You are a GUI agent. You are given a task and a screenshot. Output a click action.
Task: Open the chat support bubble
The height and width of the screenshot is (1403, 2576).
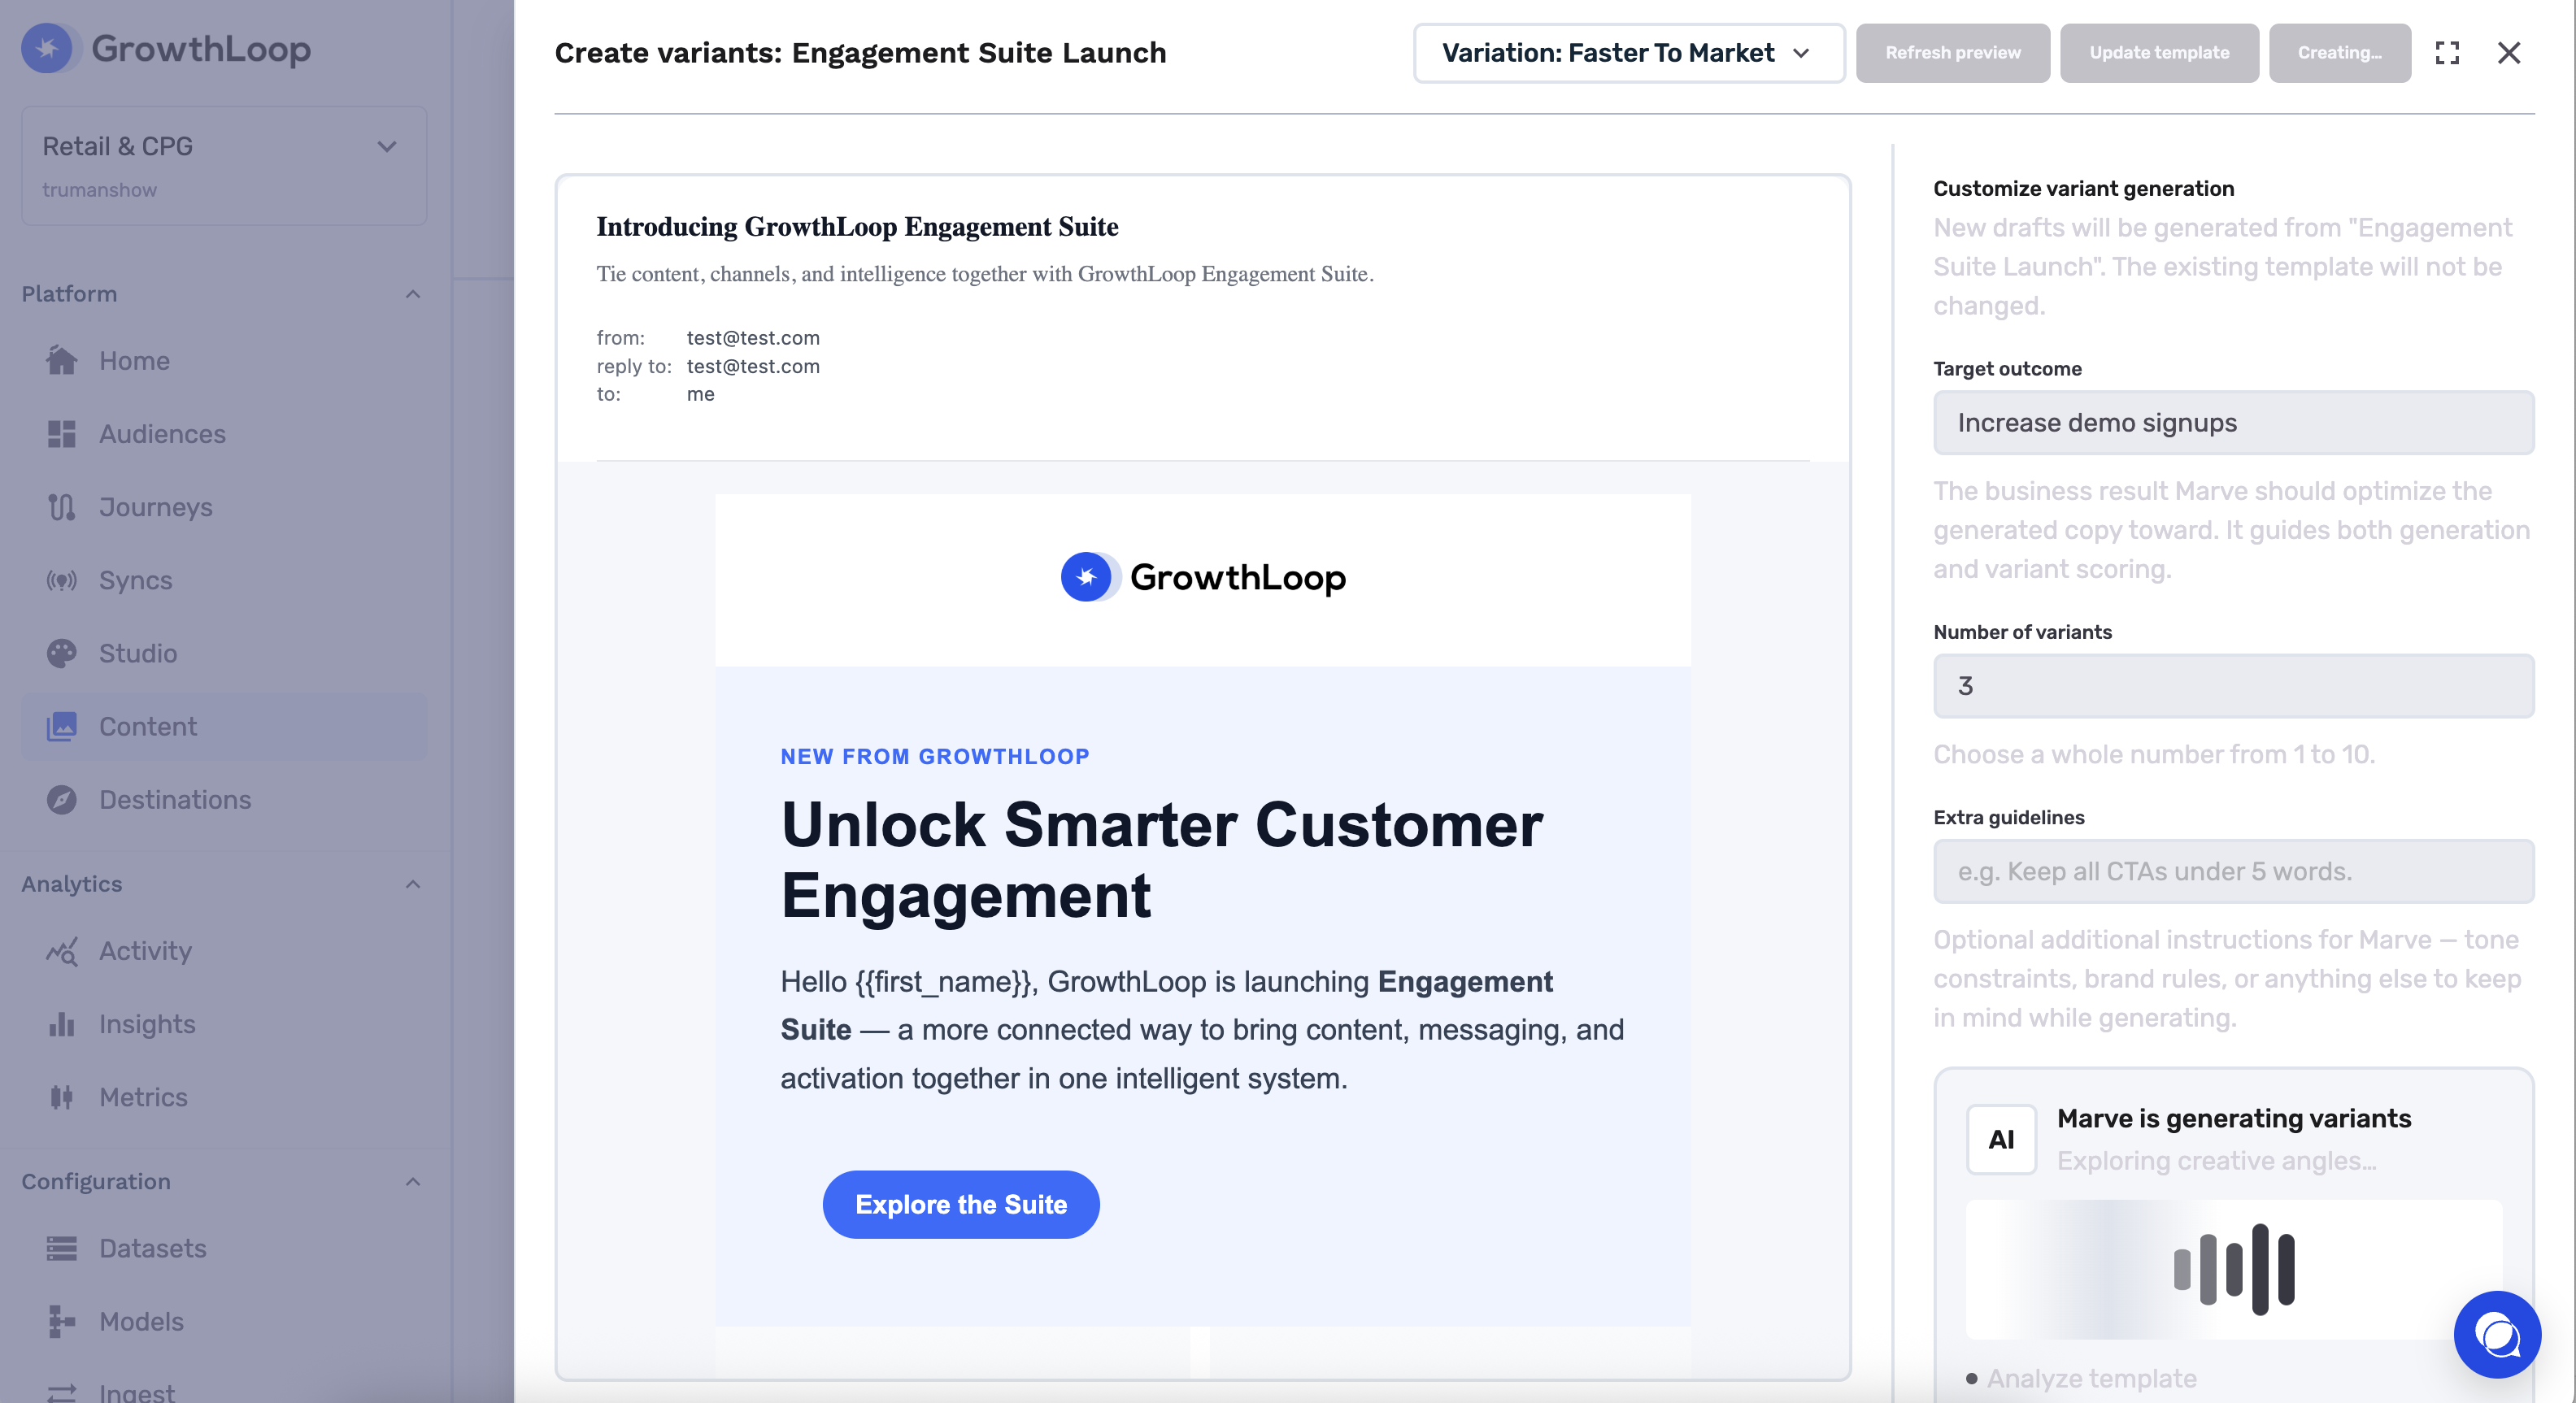(x=2497, y=1334)
